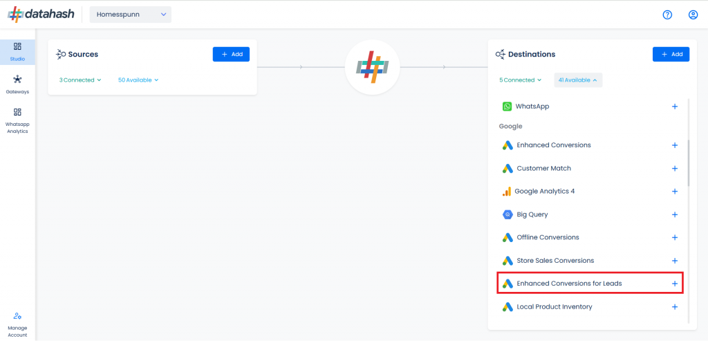
Task: Expand the 5 Connected destinations list
Action: point(520,80)
